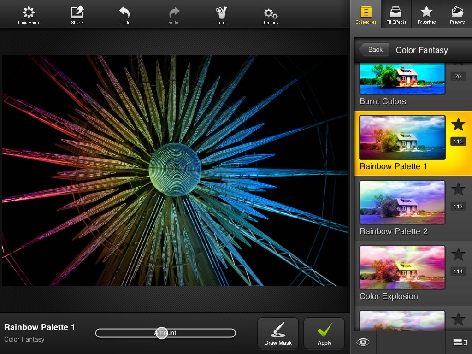Select the Rainbow Palette 1 thumbnail
472x354 pixels.
402,137
